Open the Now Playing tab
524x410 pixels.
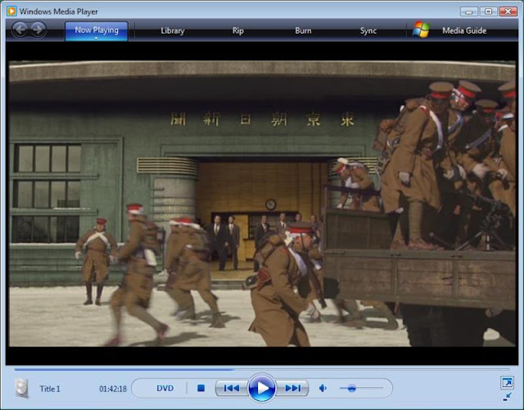click(97, 31)
